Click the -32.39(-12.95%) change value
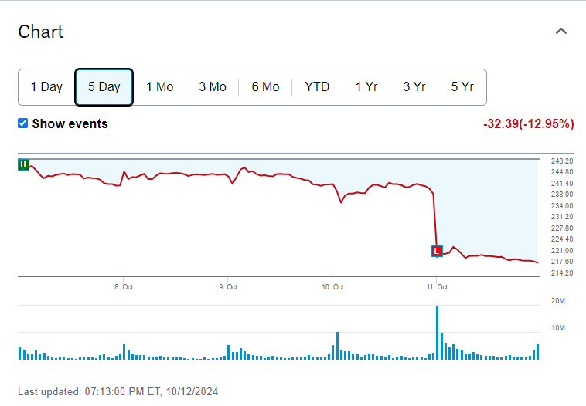The width and height of the screenshot is (586, 406). [x=528, y=123]
